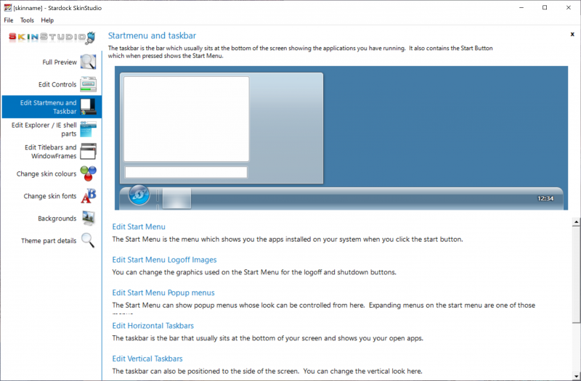Click the Edit Startmenu and Taskbar icon
Image resolution: width=581 pixels, height=381 pixels.
click(88, 107)
